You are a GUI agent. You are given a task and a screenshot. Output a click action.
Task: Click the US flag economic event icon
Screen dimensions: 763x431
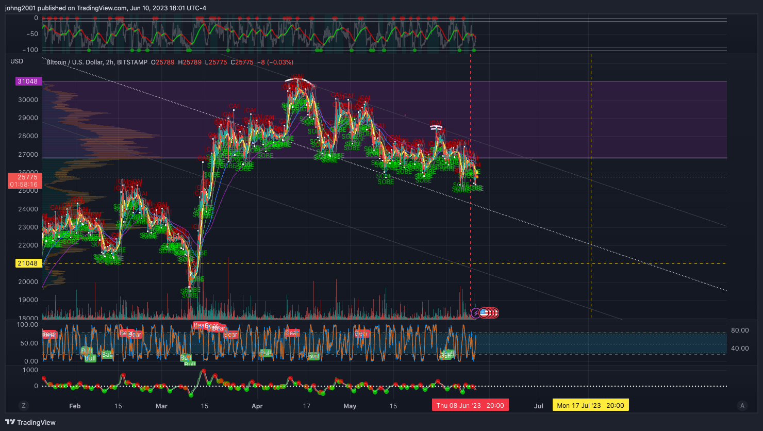484,312
